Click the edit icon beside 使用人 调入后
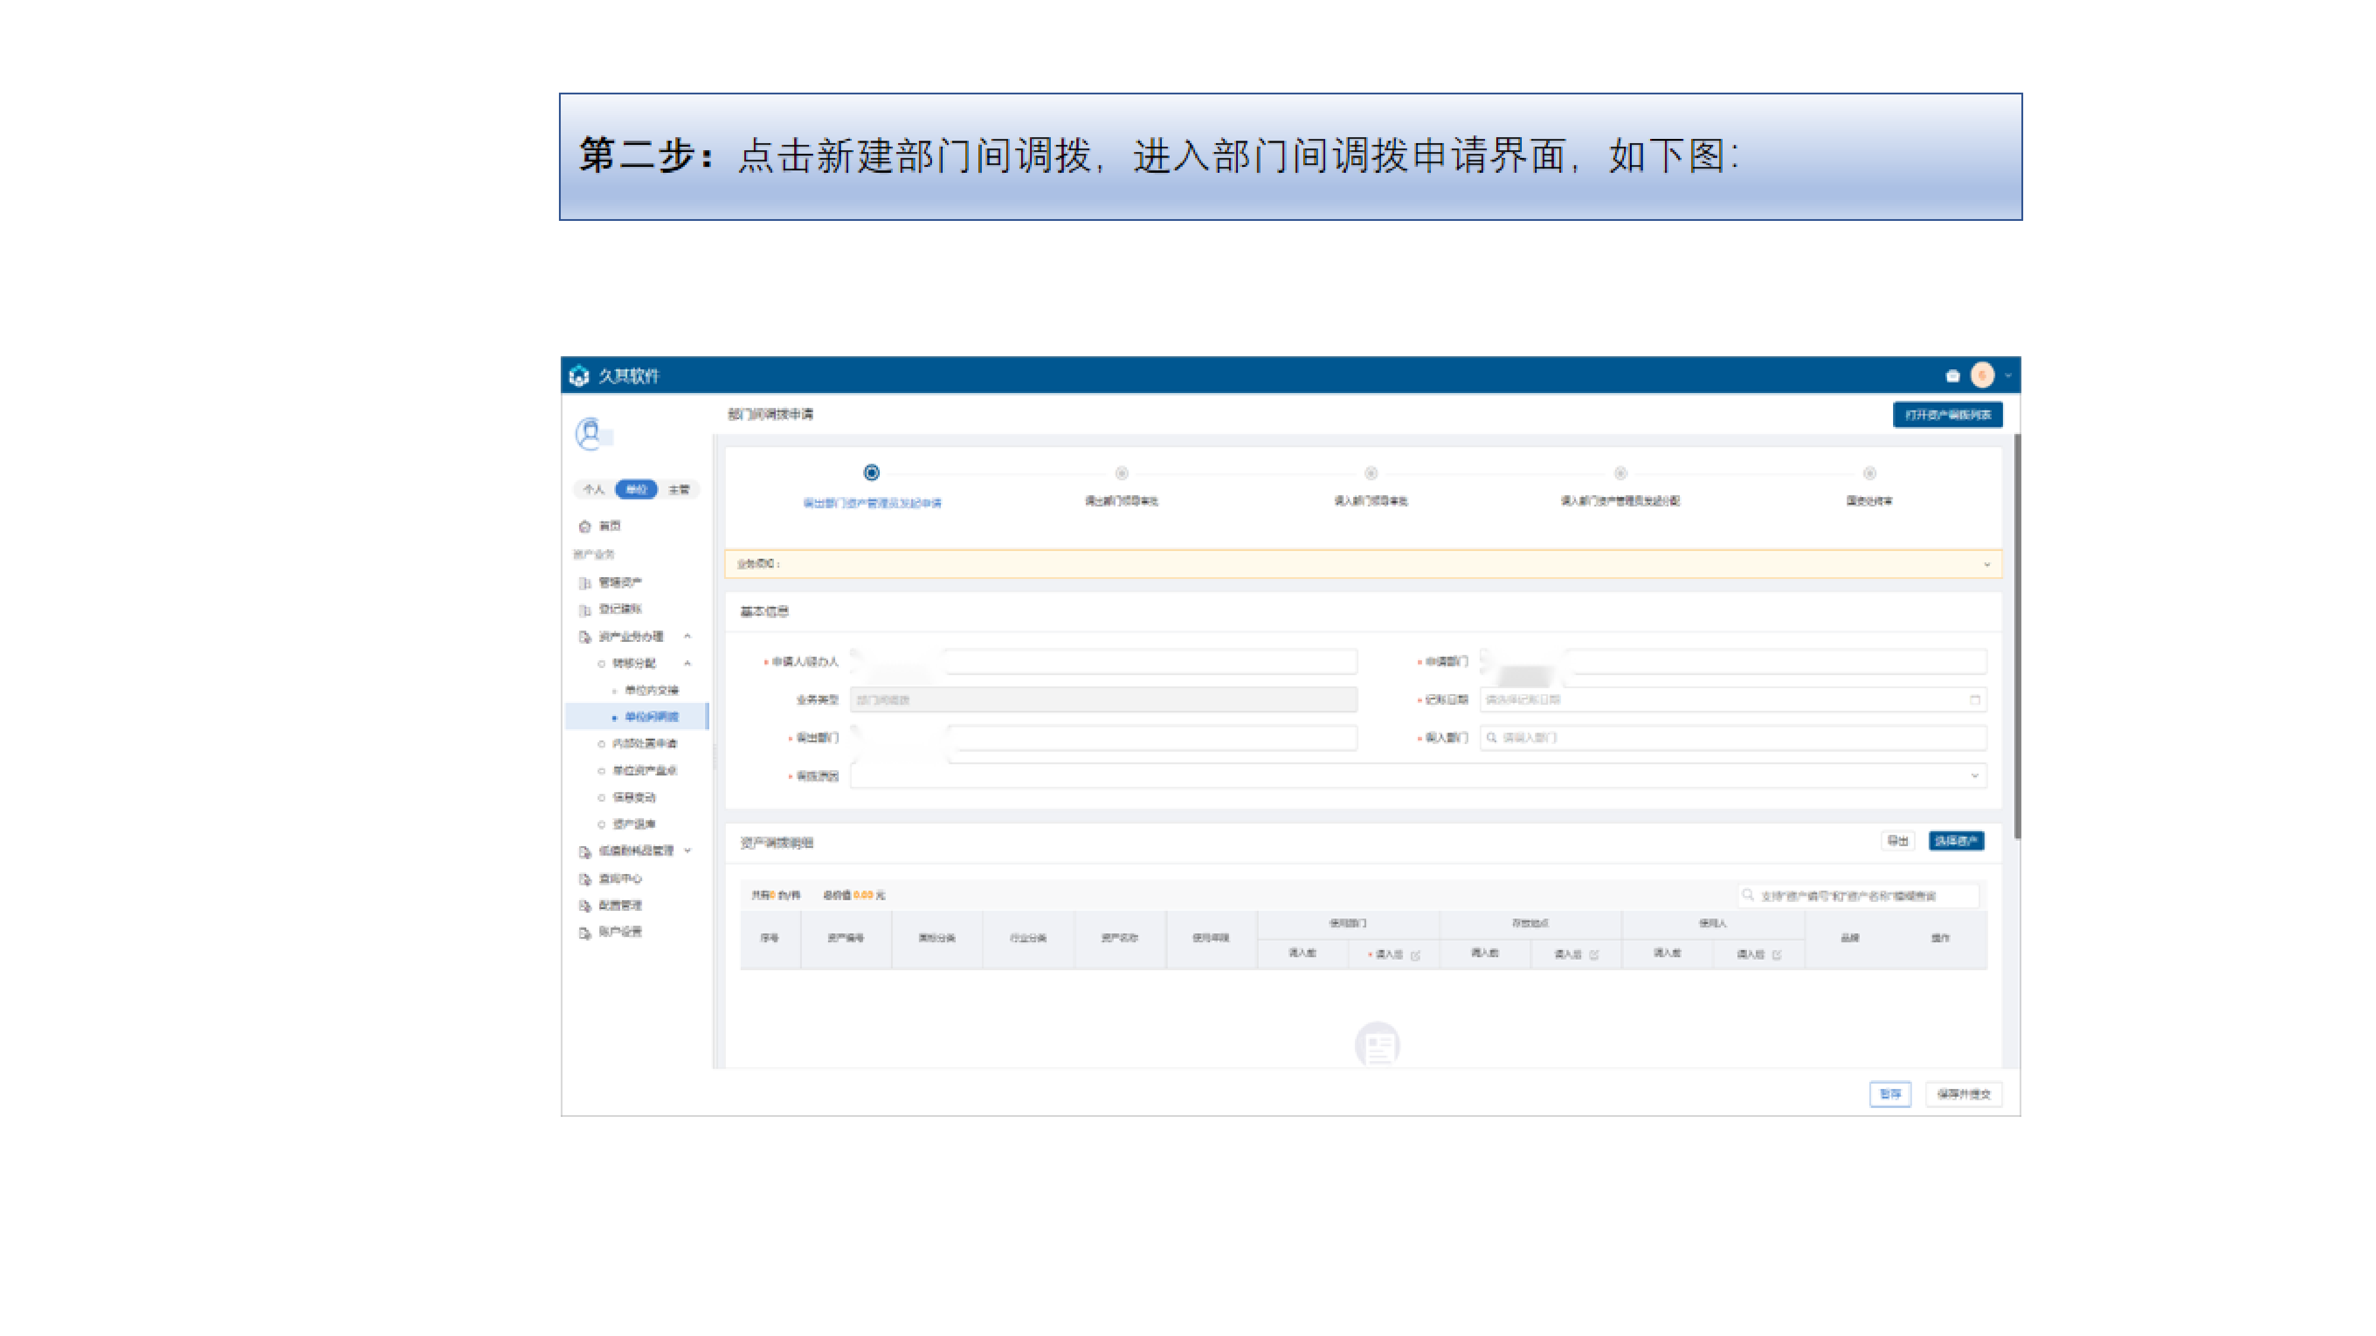 [1777, 955]
